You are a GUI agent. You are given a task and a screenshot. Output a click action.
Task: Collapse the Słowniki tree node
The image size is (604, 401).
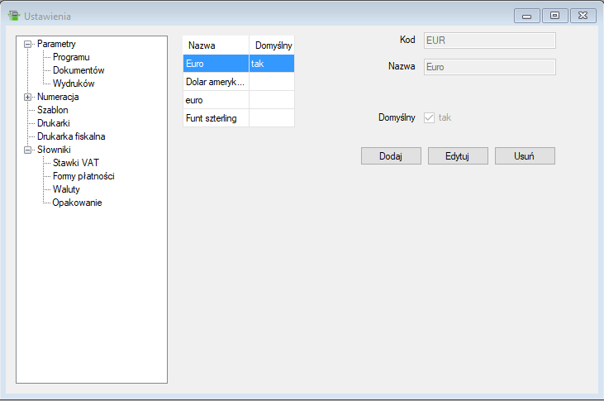28,150
